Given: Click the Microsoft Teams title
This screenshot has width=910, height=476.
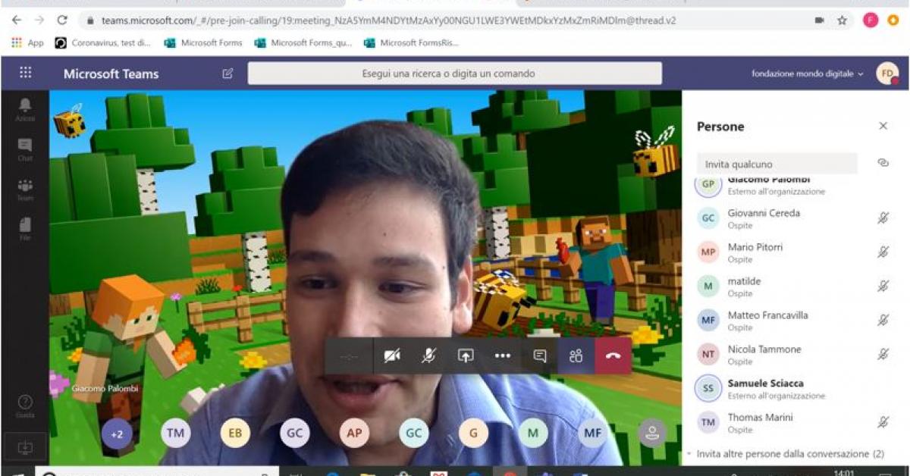Looking at the screenshot, I should (x=111, y=74).
